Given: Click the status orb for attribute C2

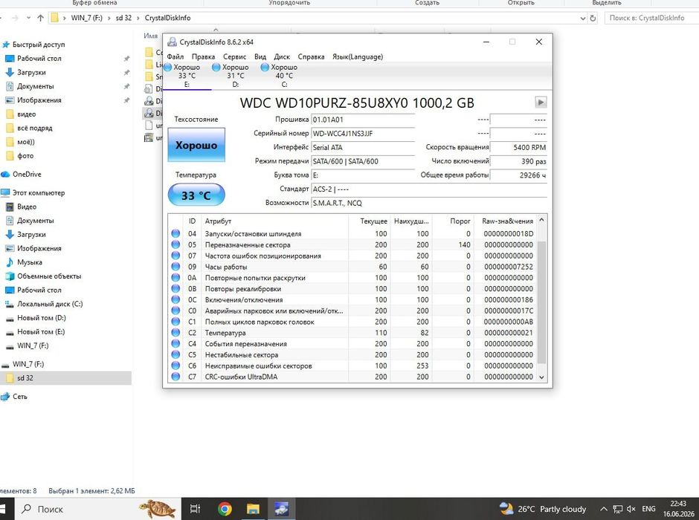Looking at the screenshot, I should (175, 333).
